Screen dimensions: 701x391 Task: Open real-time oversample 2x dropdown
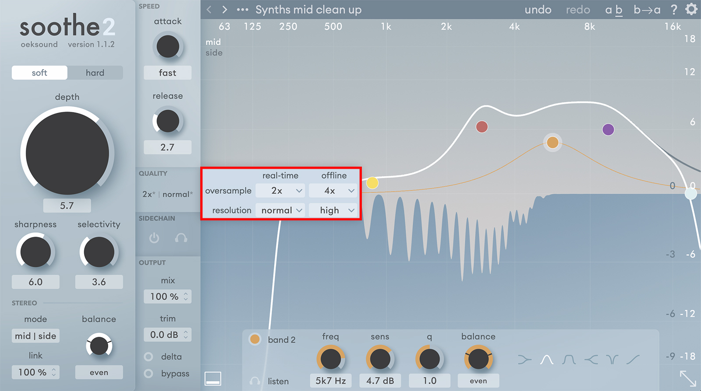tap(280, 191)
